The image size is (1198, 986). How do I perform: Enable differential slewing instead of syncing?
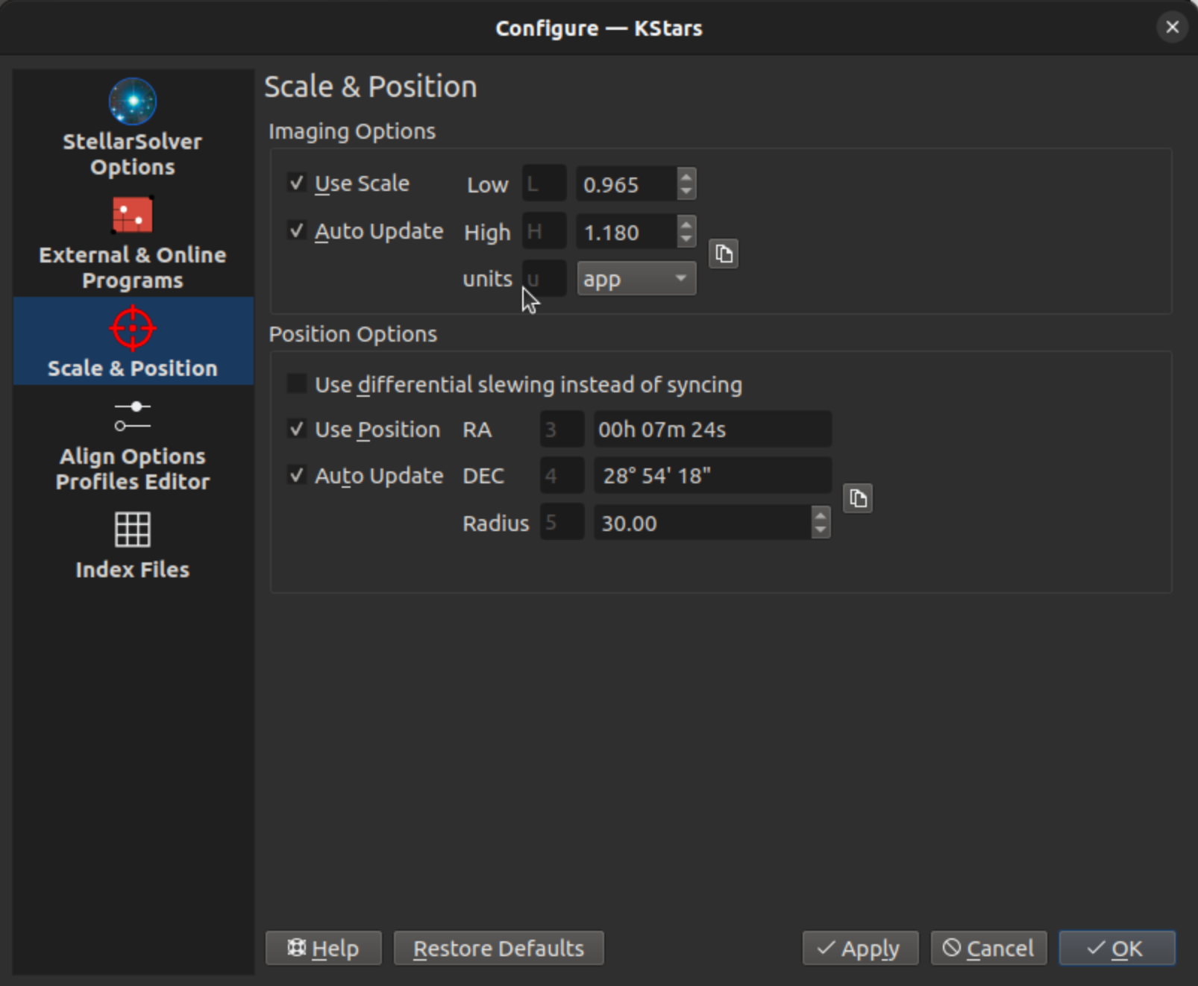coord(296,383)
